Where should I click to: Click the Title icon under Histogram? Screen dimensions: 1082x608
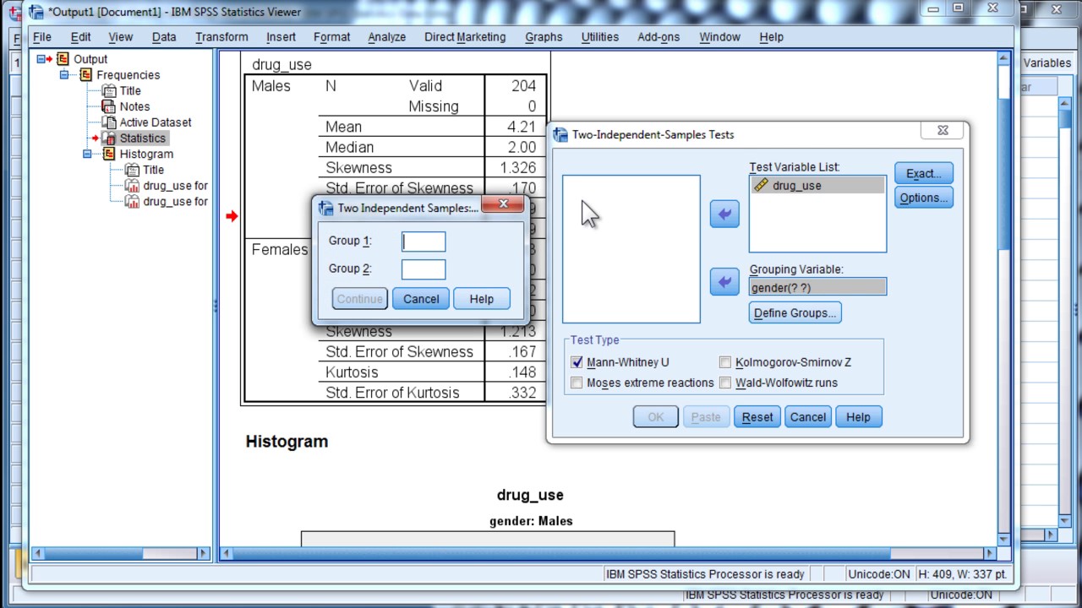click(132, 170)
